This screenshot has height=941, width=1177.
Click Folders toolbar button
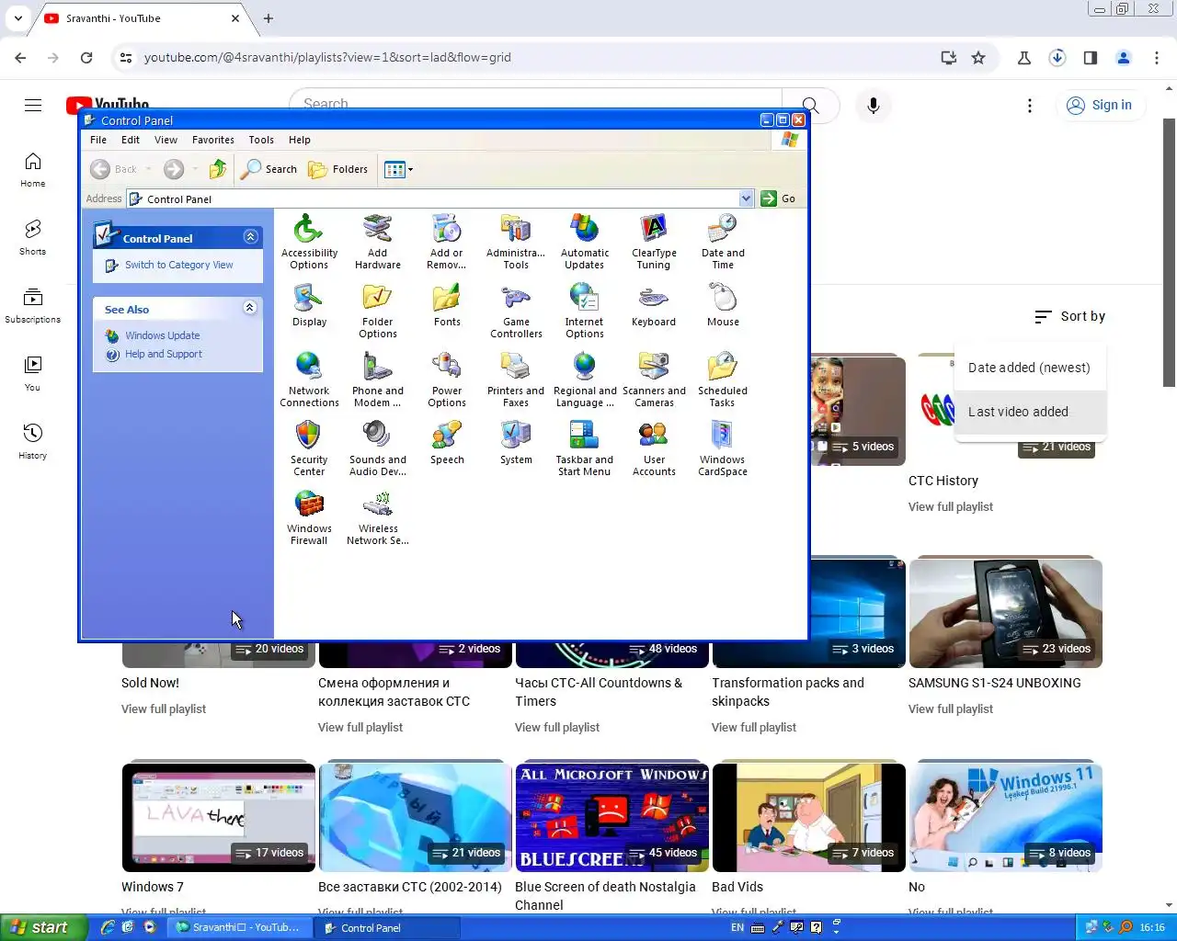point(337,169)
